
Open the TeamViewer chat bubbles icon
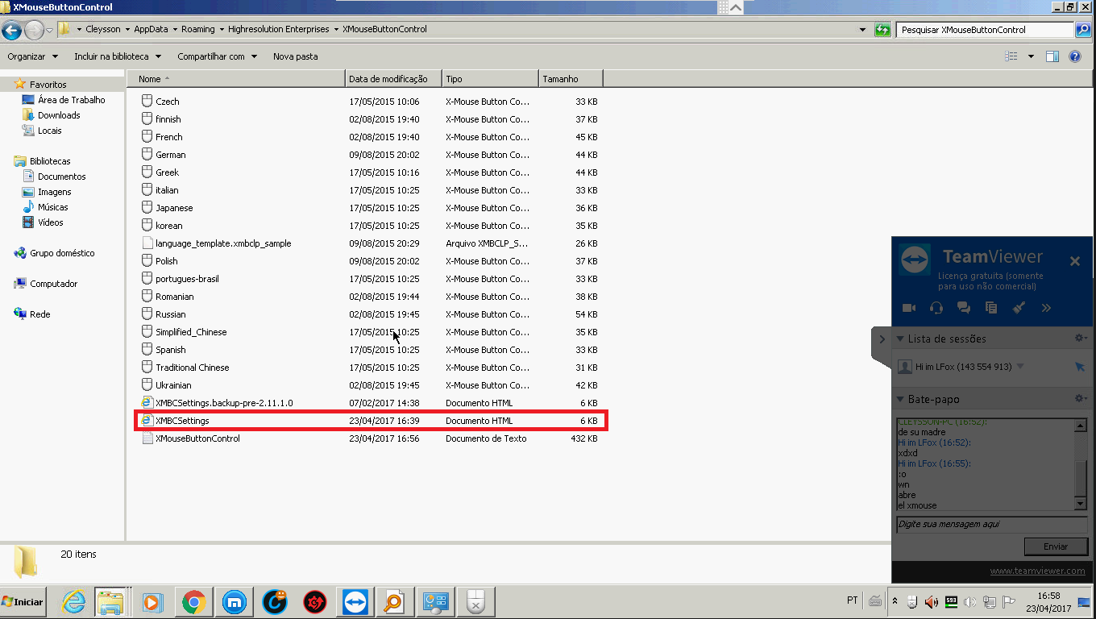964,308
